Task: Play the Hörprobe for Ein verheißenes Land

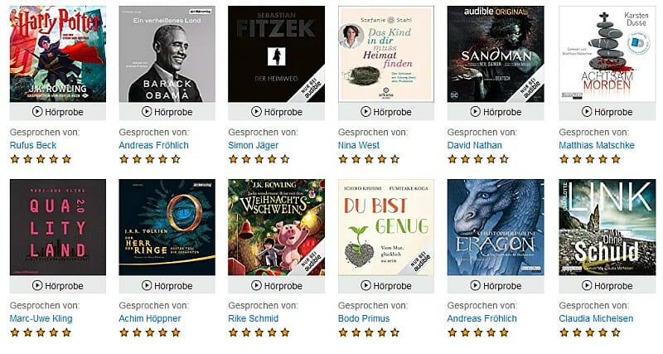Action: click(167, 112)
